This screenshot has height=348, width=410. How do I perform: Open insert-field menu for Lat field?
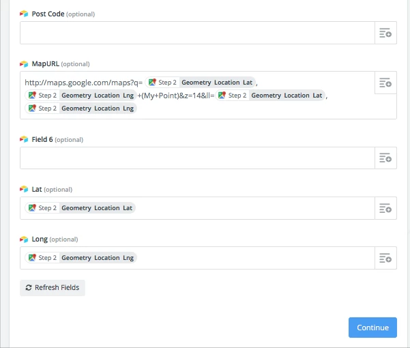tap(385, 208)
